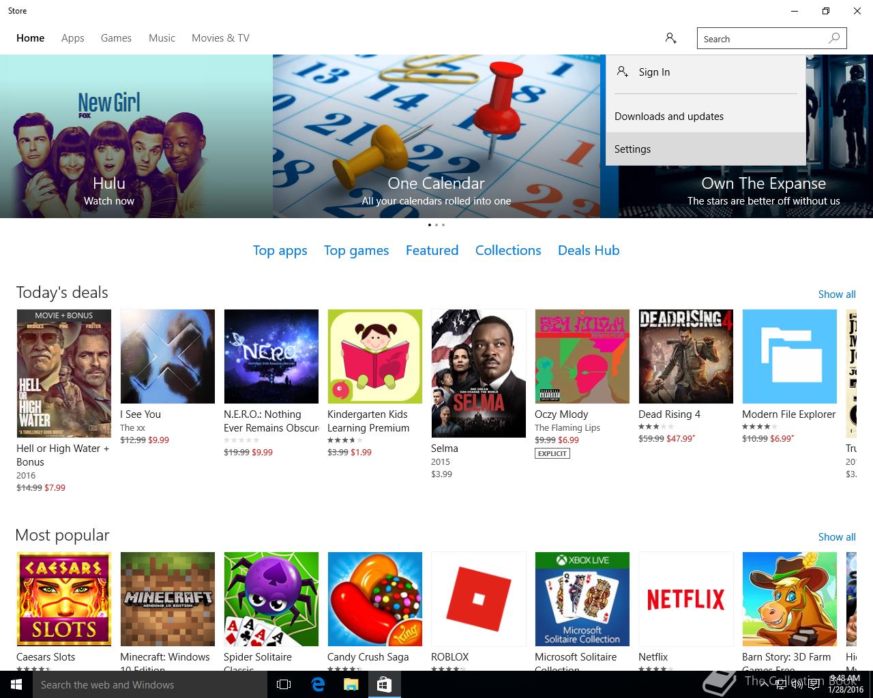Open Microsoft Edge from the taskbar
The image size is (873, 698).
pyautogui.click(x=318, y=684)
